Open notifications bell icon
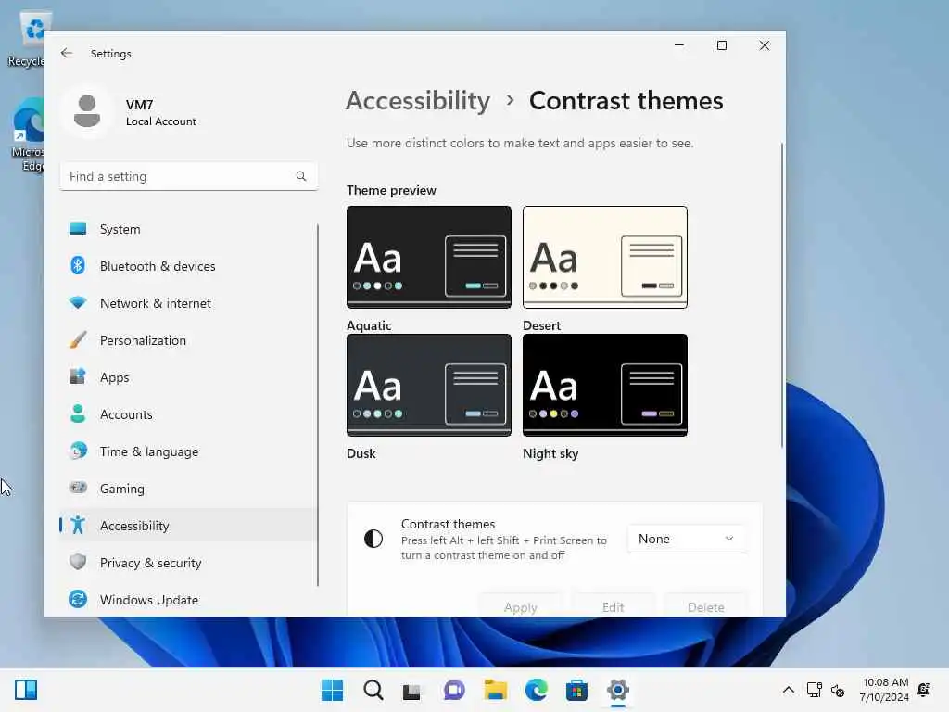 pos(924,690)
